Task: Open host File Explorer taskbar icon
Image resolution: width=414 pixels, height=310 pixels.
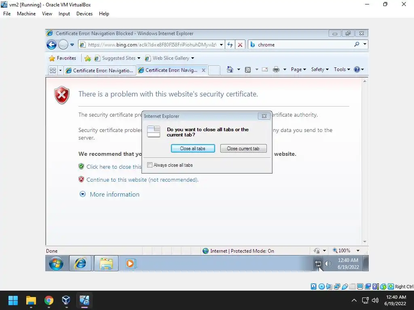Action: point(31,300)
